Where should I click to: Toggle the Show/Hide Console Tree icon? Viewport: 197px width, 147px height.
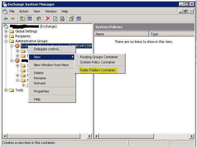[x=30, y=19]
